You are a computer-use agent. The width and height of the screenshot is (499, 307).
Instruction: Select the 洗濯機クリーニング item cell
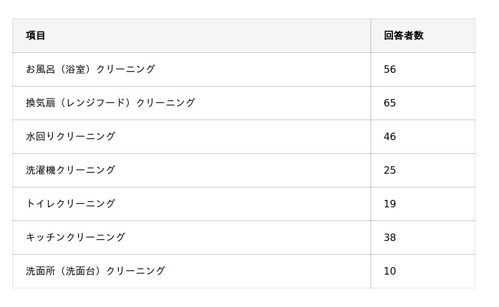pyautogui.click(x=70, y=170)
